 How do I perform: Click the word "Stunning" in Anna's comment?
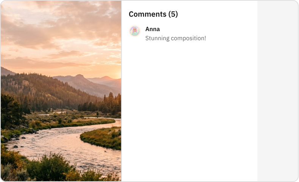point(157,38)
